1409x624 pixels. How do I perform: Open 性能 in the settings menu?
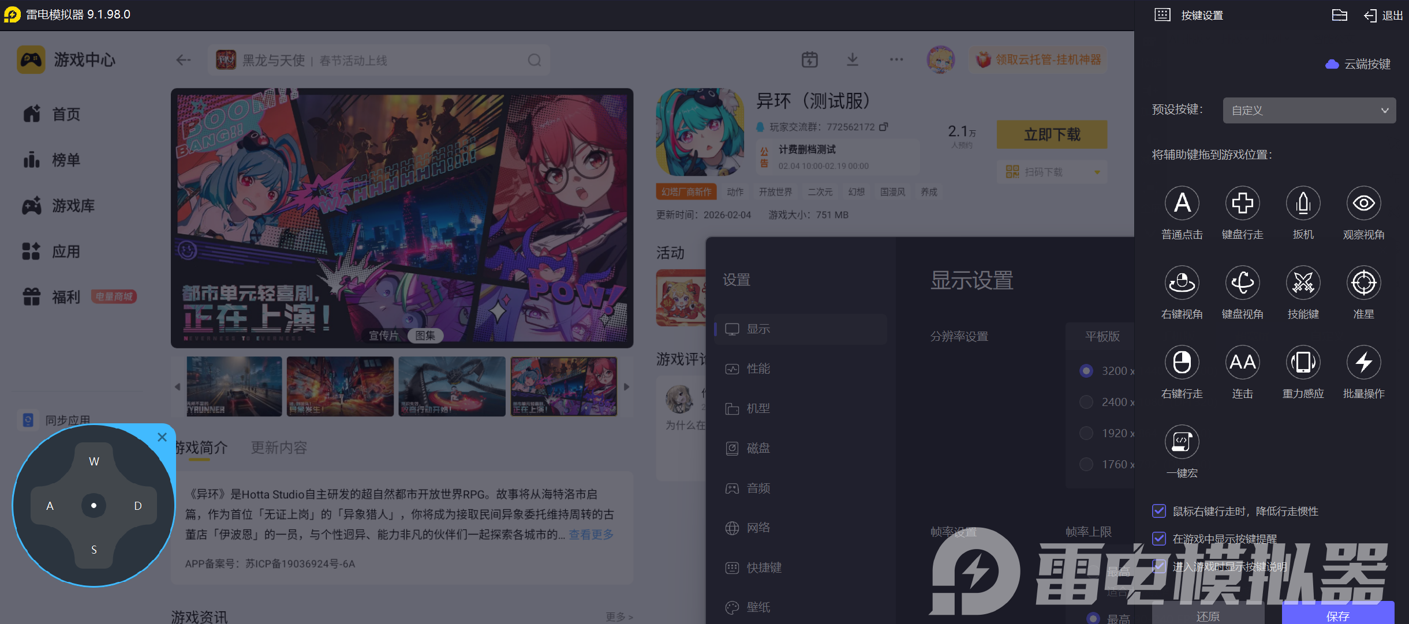point(758,369)
